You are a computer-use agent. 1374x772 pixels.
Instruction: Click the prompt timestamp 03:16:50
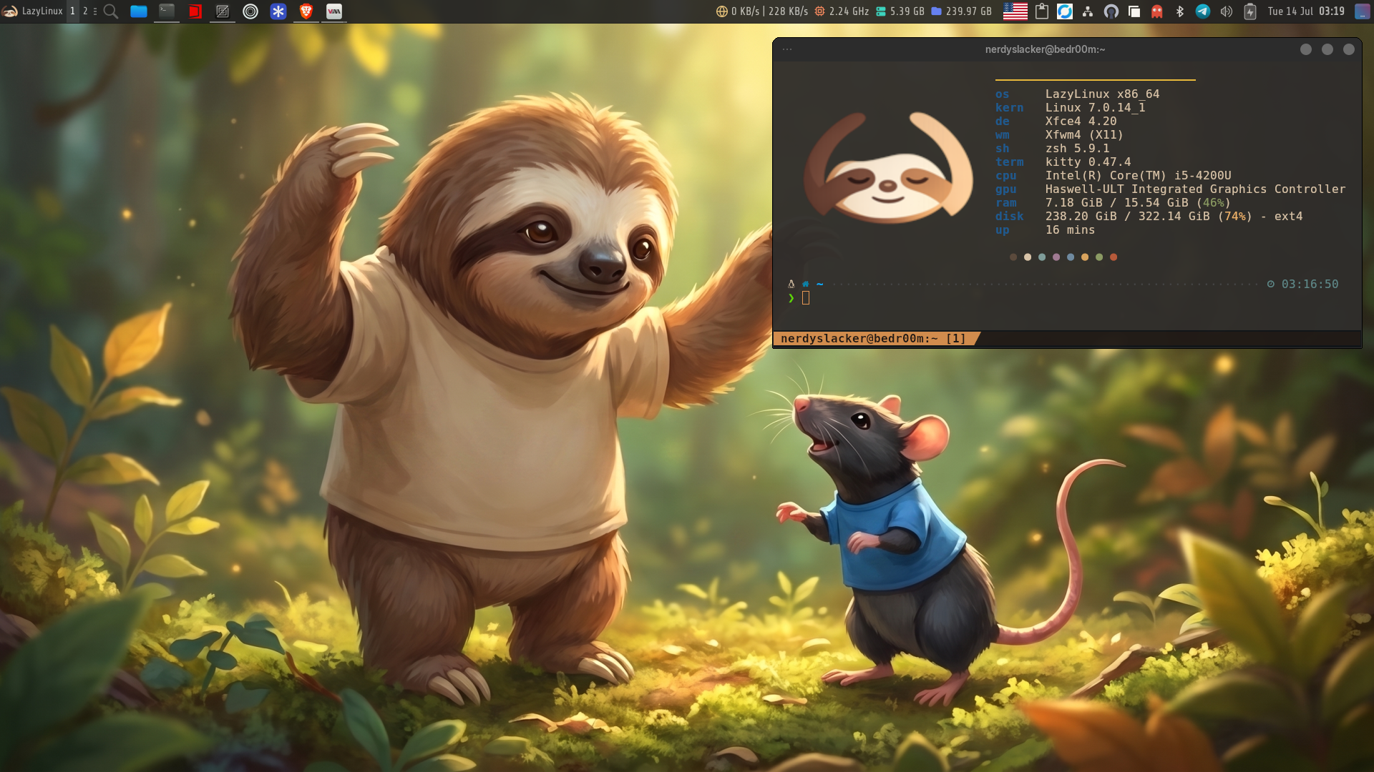tap(1310, 284)
